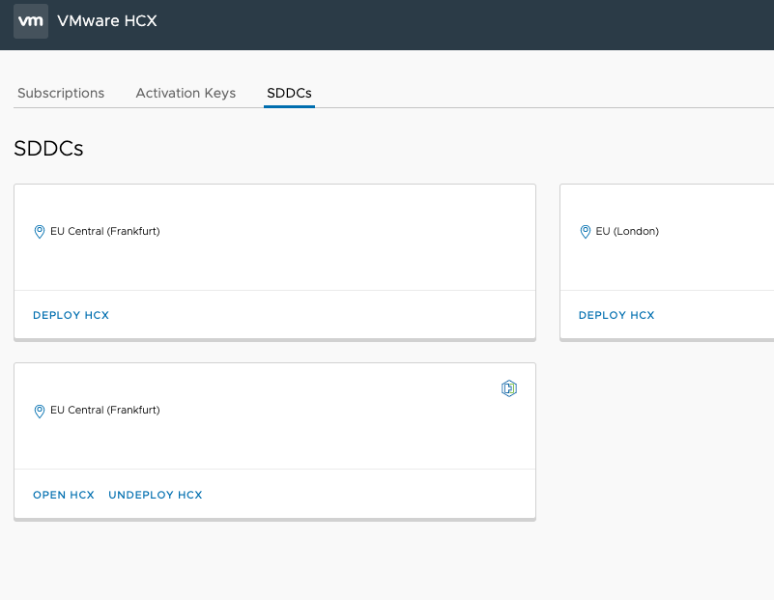Viewport: 774px width, 600px height.
Task: Click location pin in the undeployed Frankfurt card
Action: point(39,232)
